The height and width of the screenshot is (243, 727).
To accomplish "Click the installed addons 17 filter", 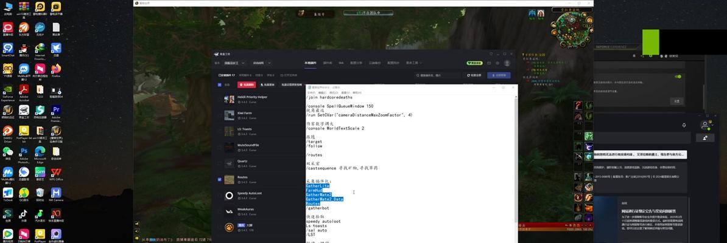I will (227, 75).
